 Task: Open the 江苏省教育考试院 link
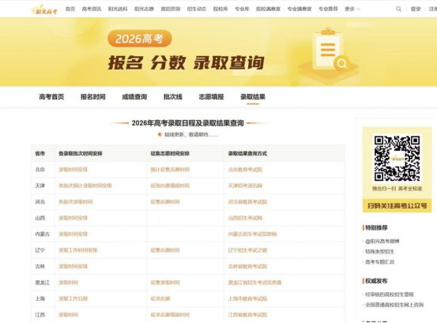click(247, 315)
